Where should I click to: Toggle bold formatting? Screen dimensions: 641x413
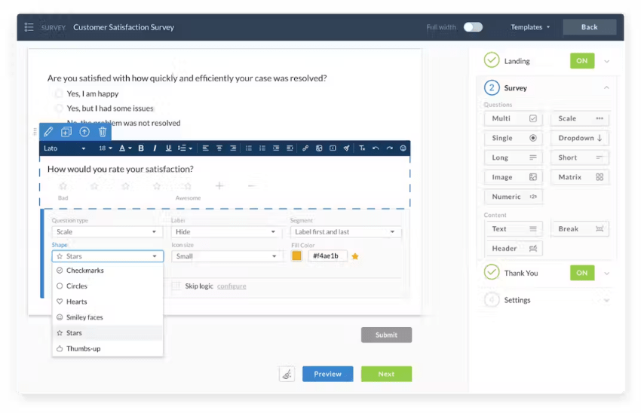coord(141,148)
